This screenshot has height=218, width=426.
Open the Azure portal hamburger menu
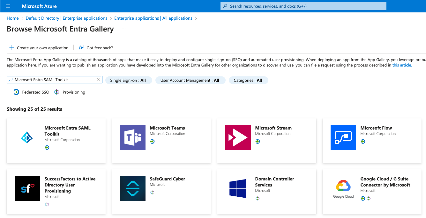[8, 6]
